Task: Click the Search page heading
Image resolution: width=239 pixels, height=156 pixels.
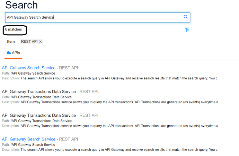Action: tap(21, 5)
